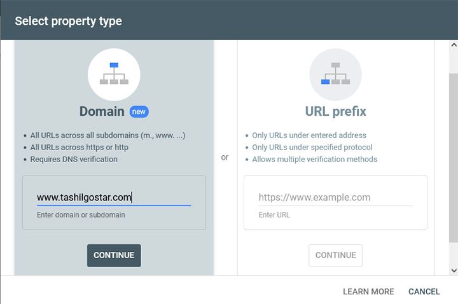This screenshot has width=458, height=304.
Task: Click the scrollbar down arrow
Action: (454, 270)
